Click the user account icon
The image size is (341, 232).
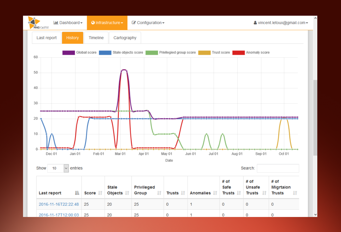[x=255, y=23]
